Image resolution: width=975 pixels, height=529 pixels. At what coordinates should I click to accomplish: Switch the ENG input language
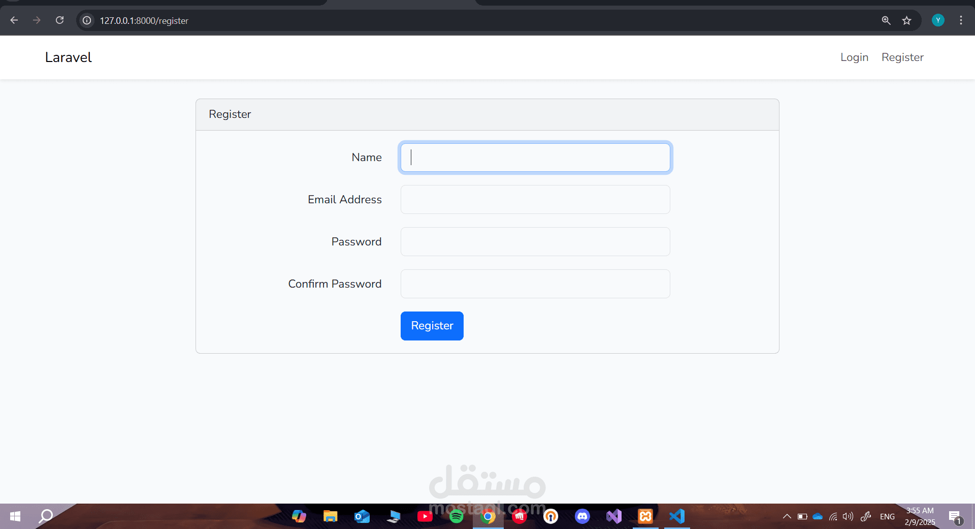click(x=887, y=517)
